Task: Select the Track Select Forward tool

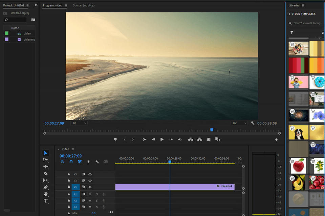Action: click(x=46, y=160)
